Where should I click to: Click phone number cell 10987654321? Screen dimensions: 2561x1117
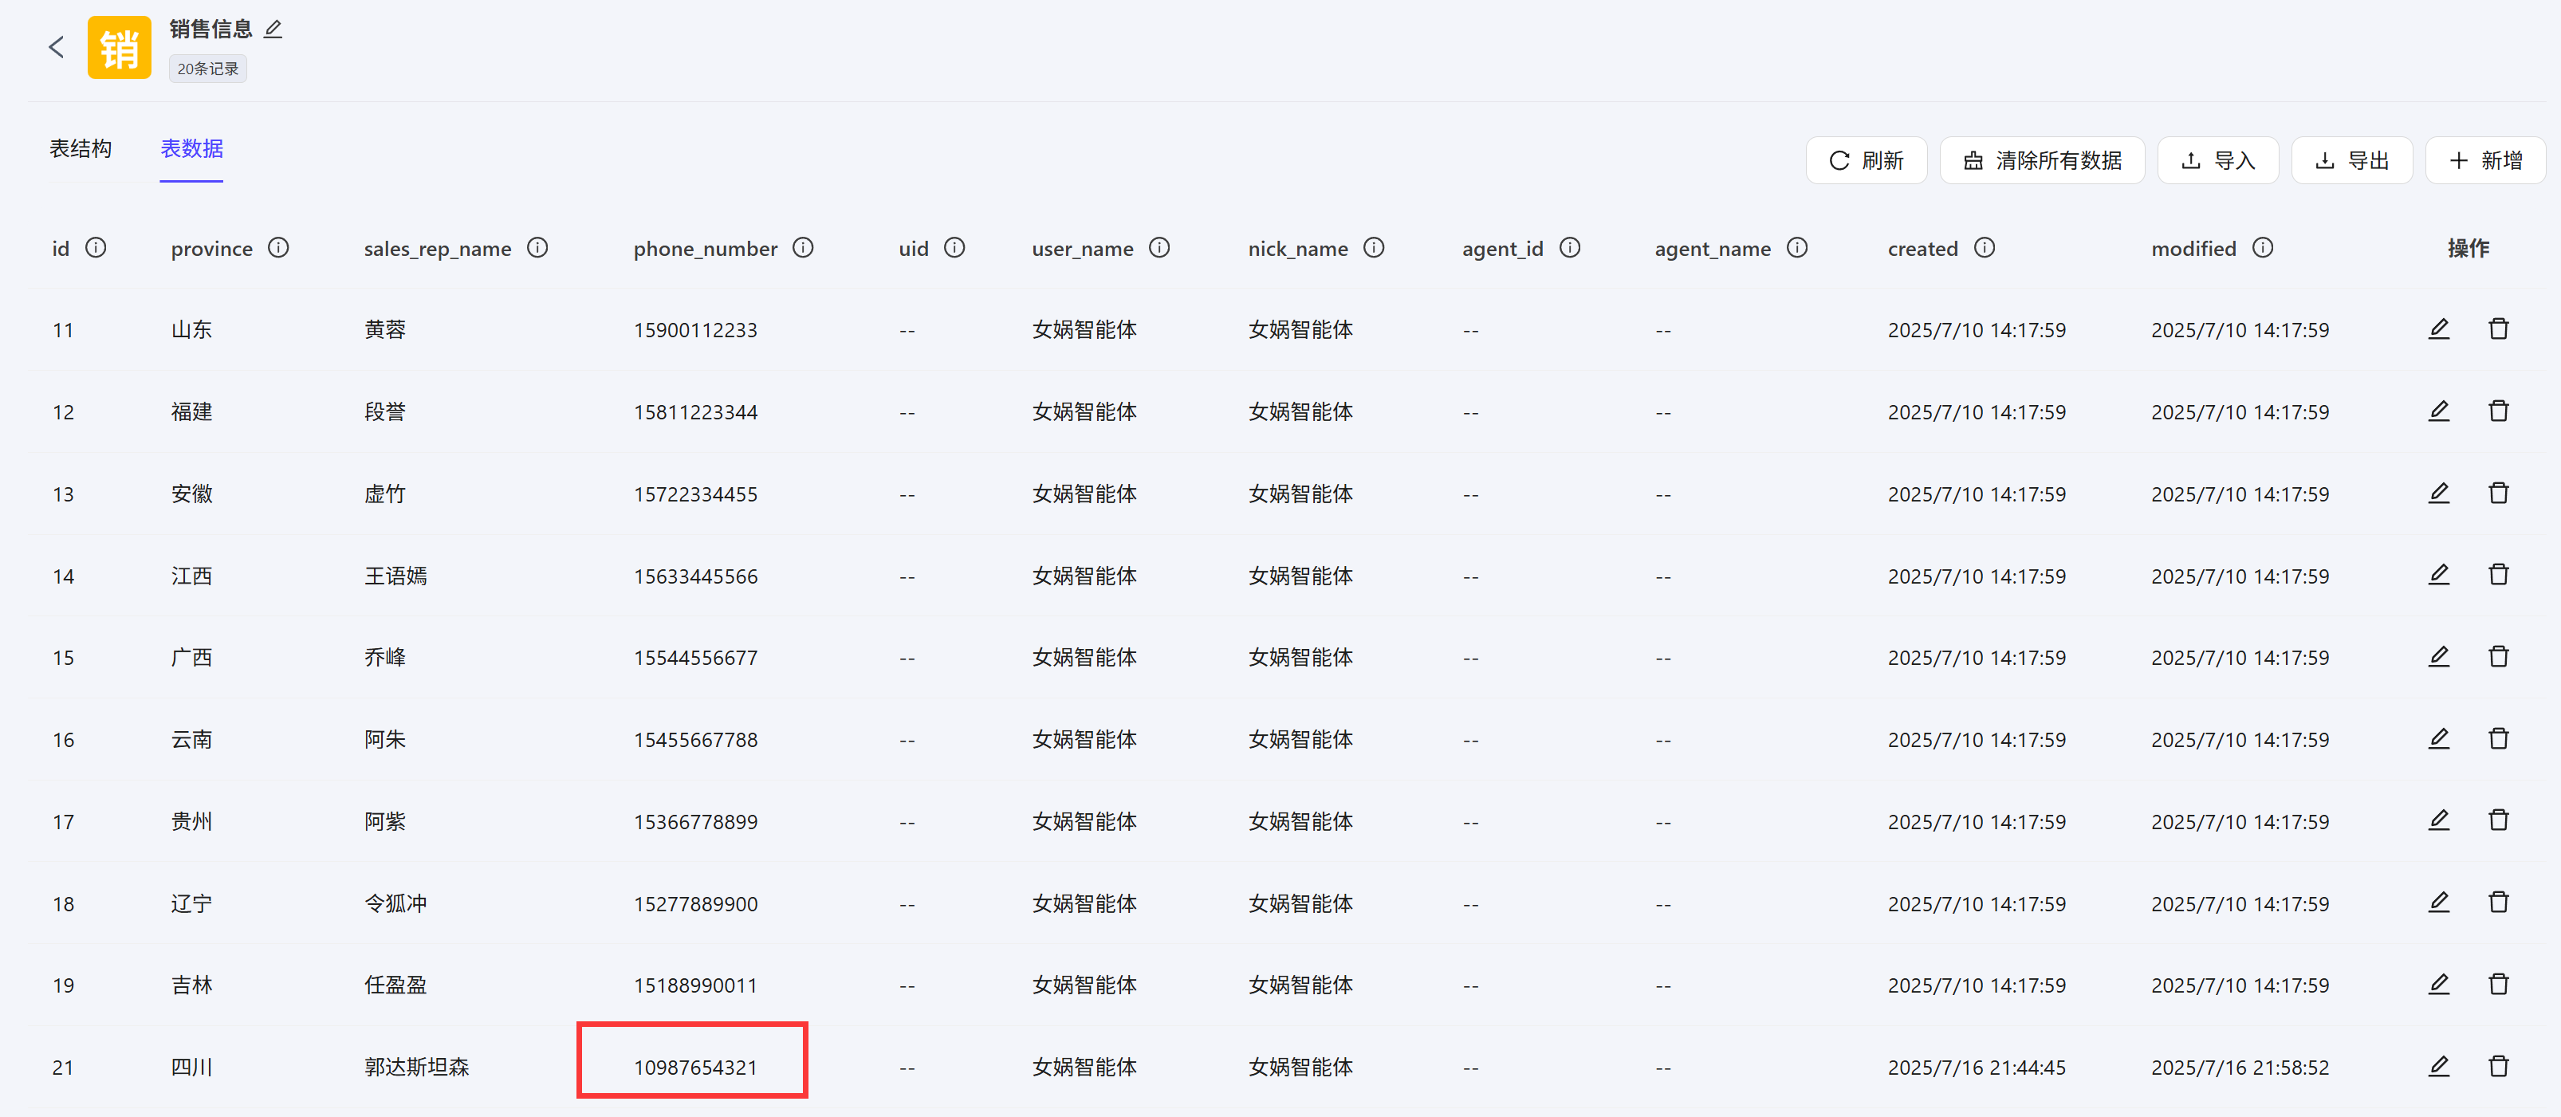click(695, 1068)
